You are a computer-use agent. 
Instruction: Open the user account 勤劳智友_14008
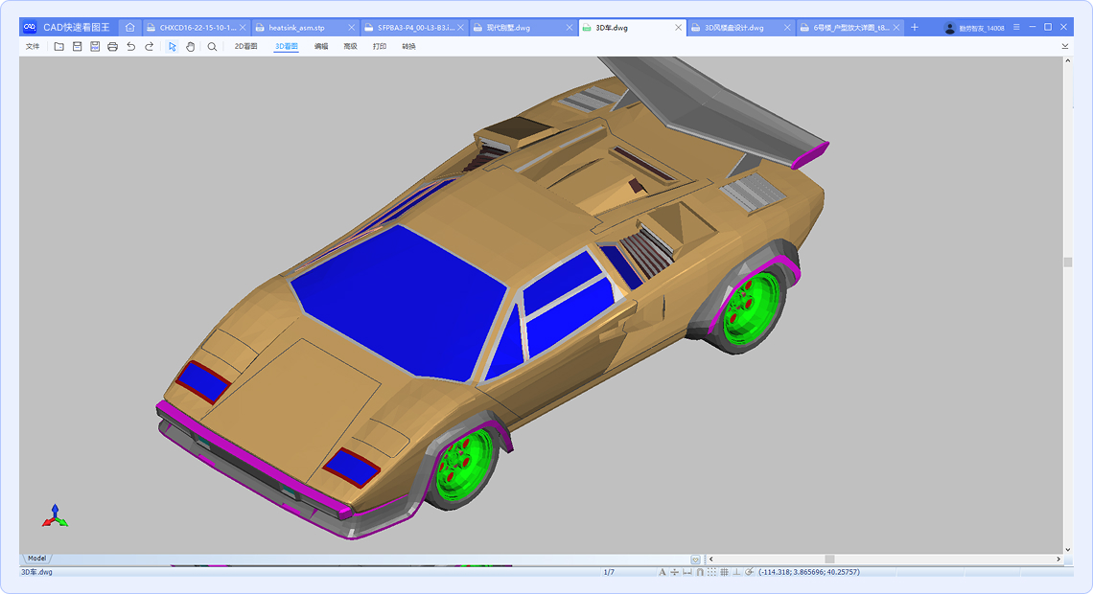pos(974,28)
